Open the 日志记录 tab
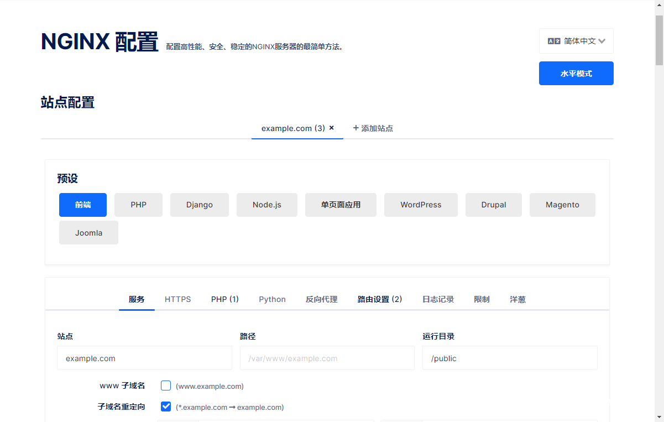 tap(438, 299)
